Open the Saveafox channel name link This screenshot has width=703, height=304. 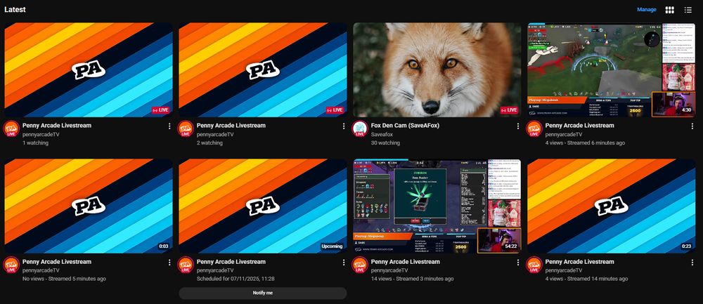(382, 134)
